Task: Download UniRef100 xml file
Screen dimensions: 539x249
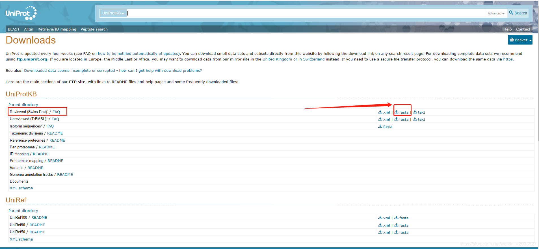Action: pos(384,218)
